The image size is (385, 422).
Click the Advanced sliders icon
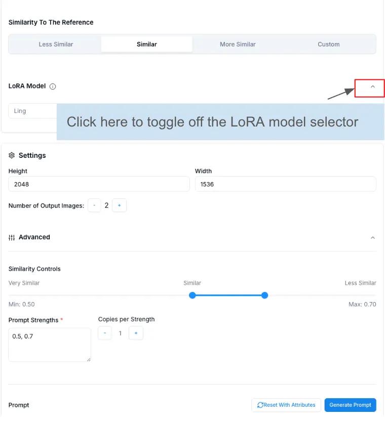click(x=12, y=237)
